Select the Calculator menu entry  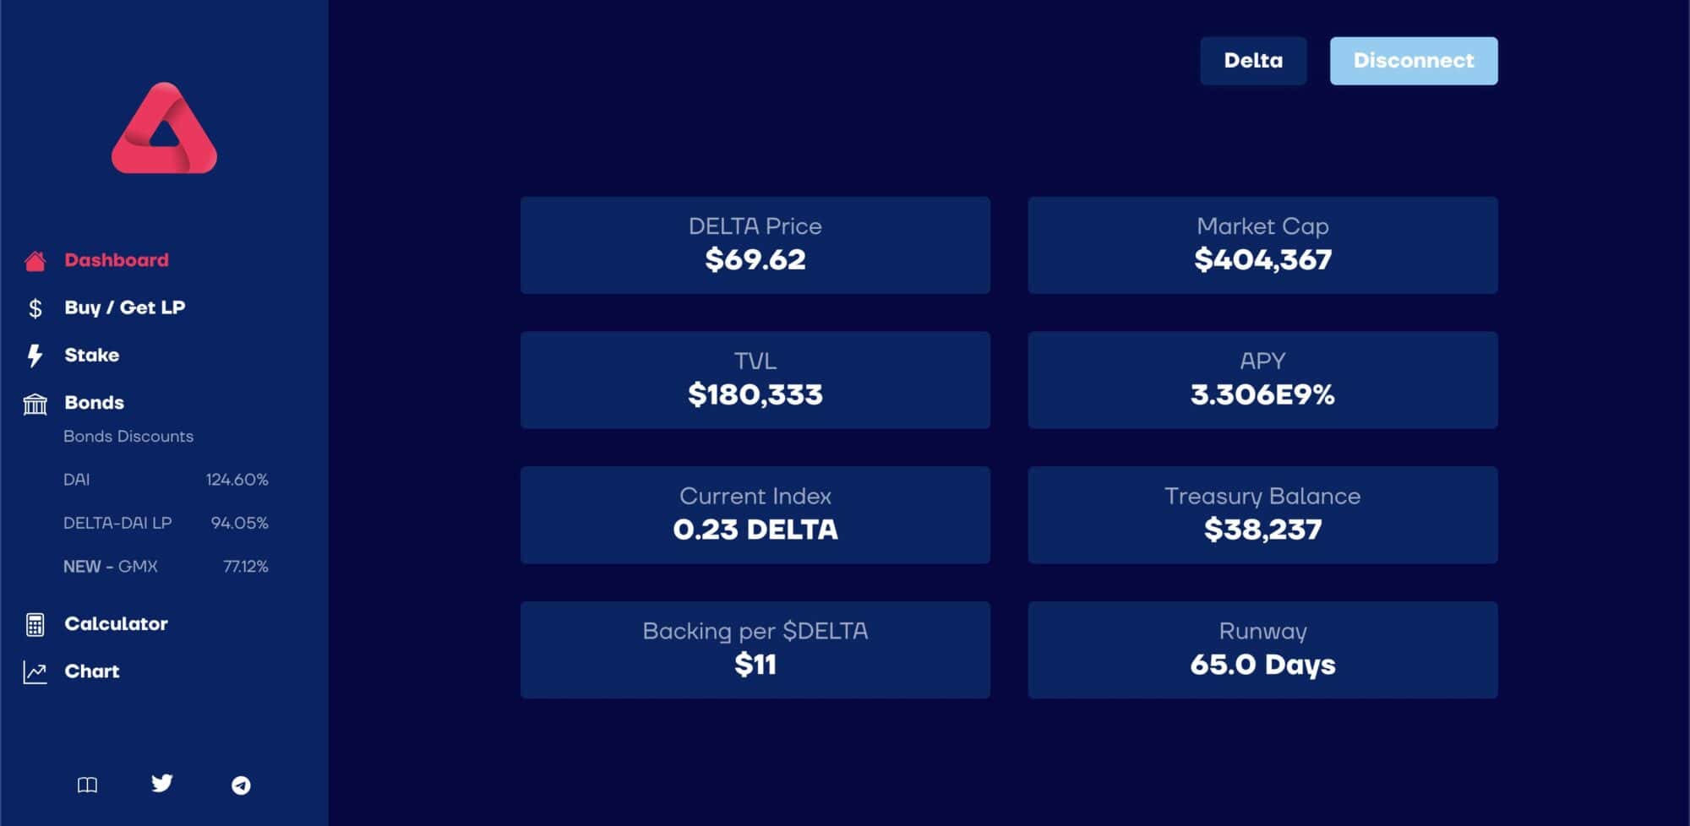pyautogui.click(x=117, y=623)
